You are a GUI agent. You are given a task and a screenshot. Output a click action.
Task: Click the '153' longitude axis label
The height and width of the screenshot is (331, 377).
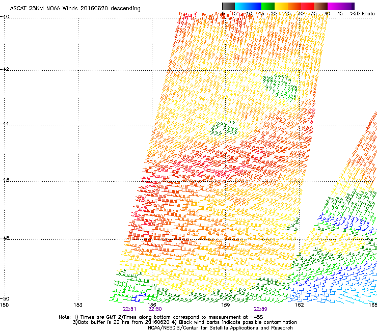coord(78,305)
